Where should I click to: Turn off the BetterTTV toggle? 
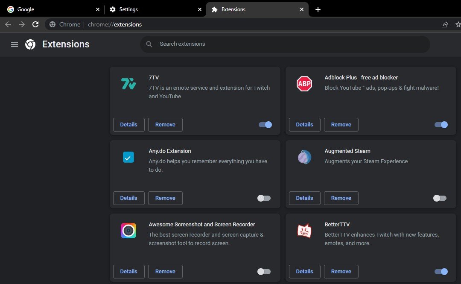click(441, 272)
